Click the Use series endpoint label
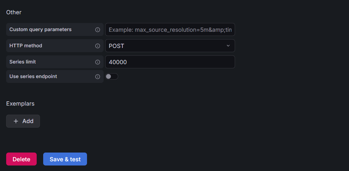Viewport: 349px width, 171px height. tap(33, 76)
